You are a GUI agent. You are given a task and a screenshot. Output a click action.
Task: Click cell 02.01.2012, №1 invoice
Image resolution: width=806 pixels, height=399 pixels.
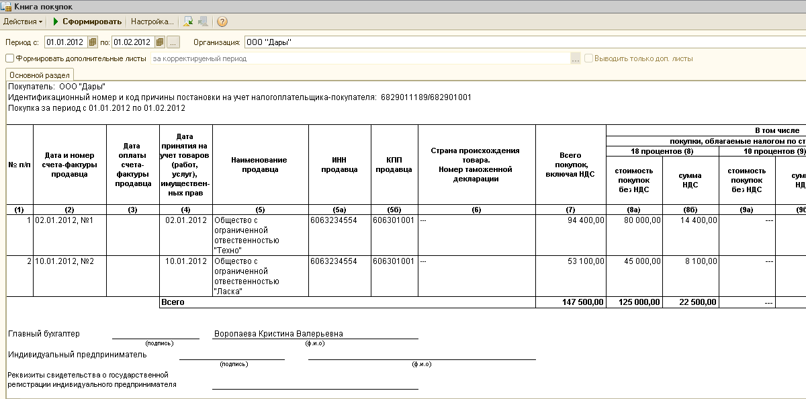click(70, 234)
